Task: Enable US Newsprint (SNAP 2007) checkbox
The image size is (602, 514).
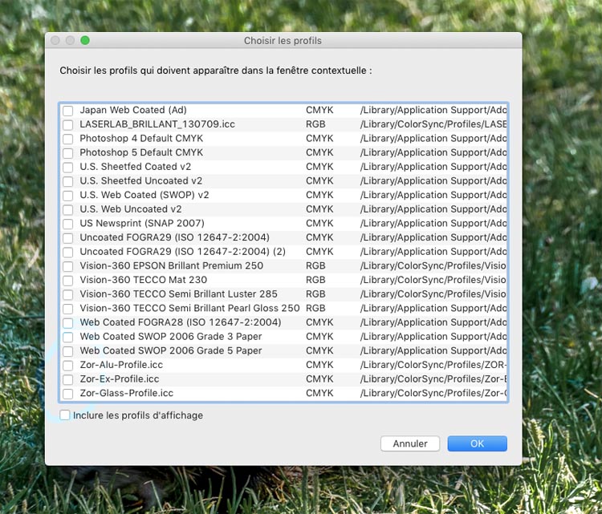Action: [x=68, y=224]
